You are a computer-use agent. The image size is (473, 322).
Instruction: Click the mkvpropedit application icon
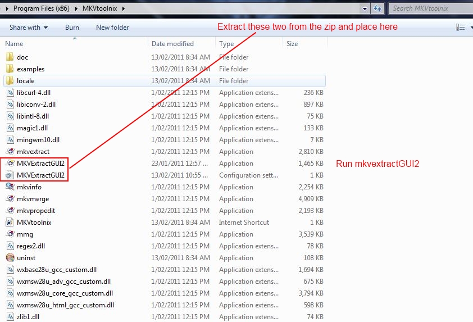pyautogui.click(x=10, y=210)
